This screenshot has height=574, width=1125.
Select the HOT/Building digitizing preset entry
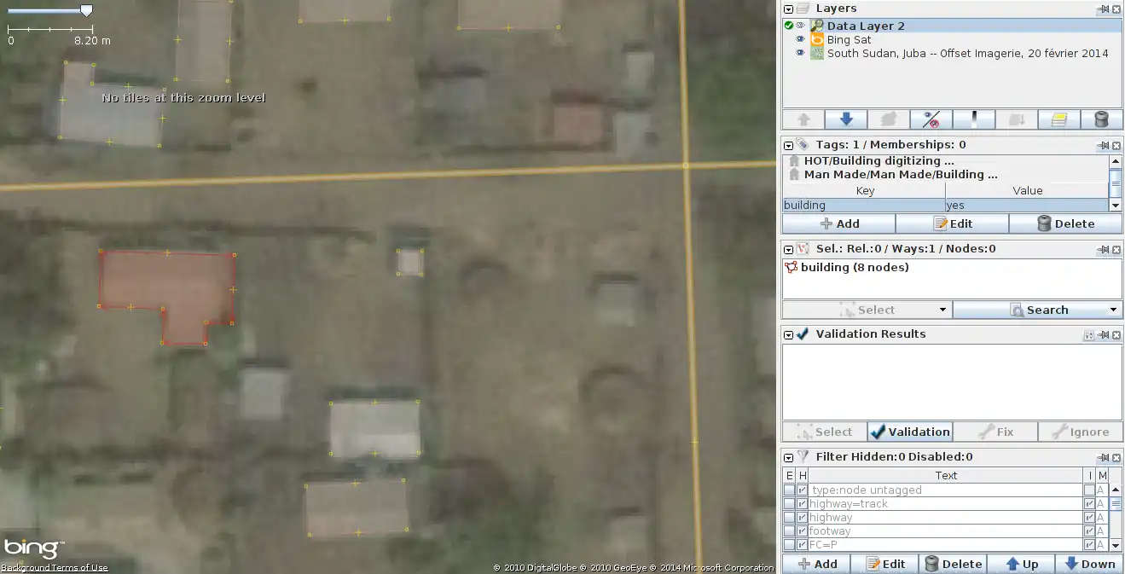coord(879,161)
